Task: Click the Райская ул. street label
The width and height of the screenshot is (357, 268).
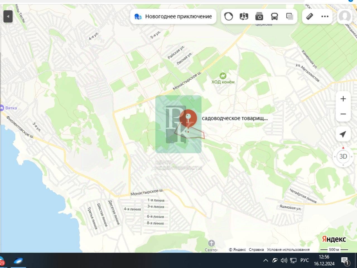Action: pos(176,52)
